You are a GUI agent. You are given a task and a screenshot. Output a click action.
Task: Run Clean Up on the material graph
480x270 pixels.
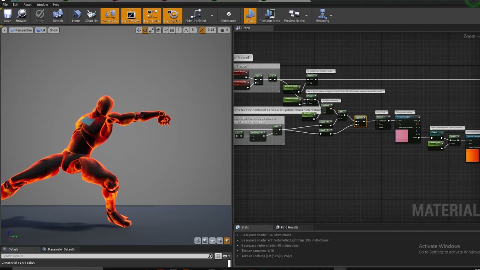[91, 16]
